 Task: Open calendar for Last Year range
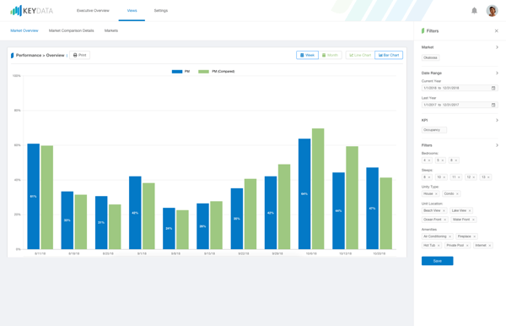point(493,105)
